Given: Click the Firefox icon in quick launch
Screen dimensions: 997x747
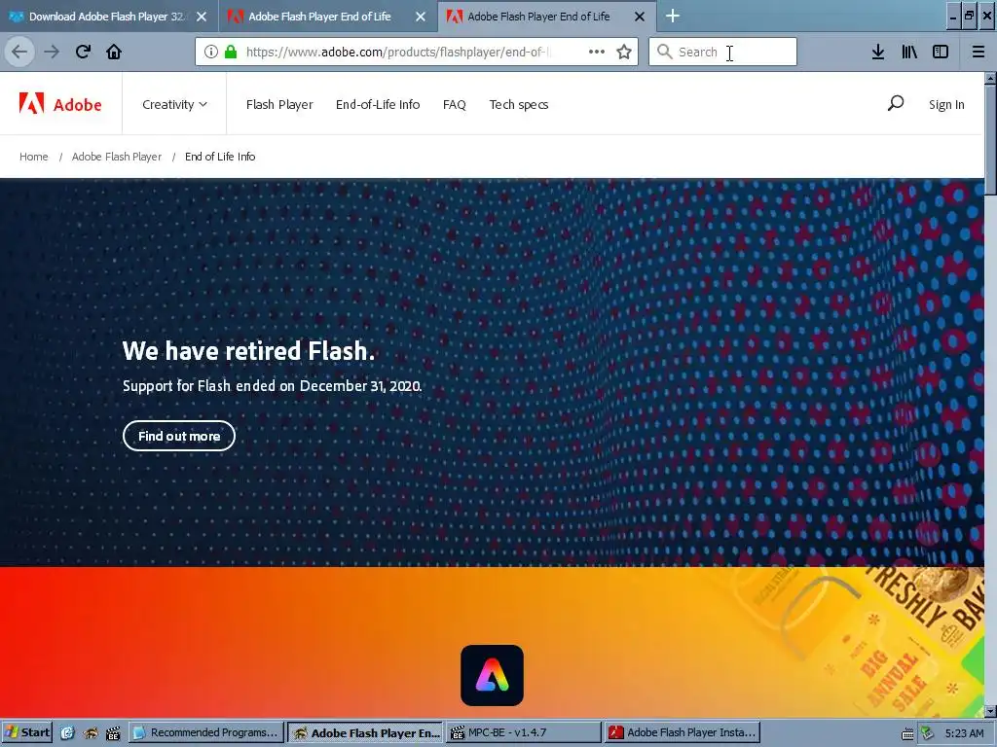Looking at the screenshot, I should point(91,733).
